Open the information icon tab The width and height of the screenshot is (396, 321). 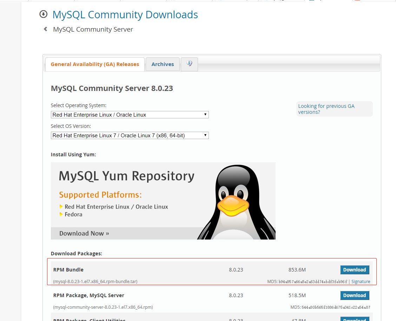pyautogui.click(x=189, y=64)
